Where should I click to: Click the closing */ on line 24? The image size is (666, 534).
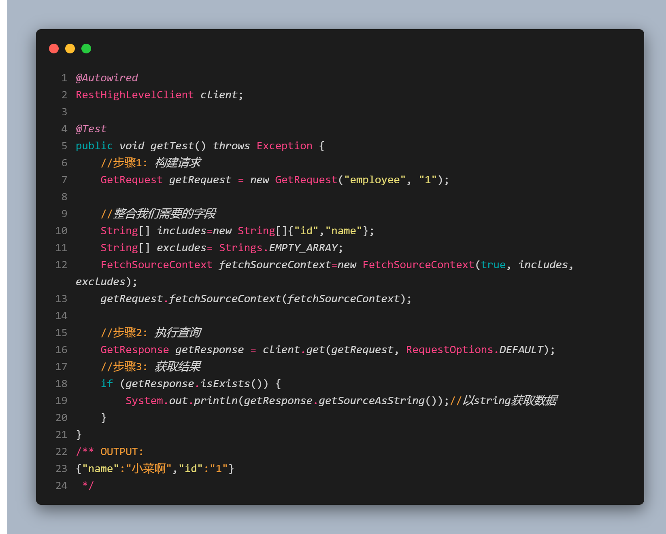[88, 485]
